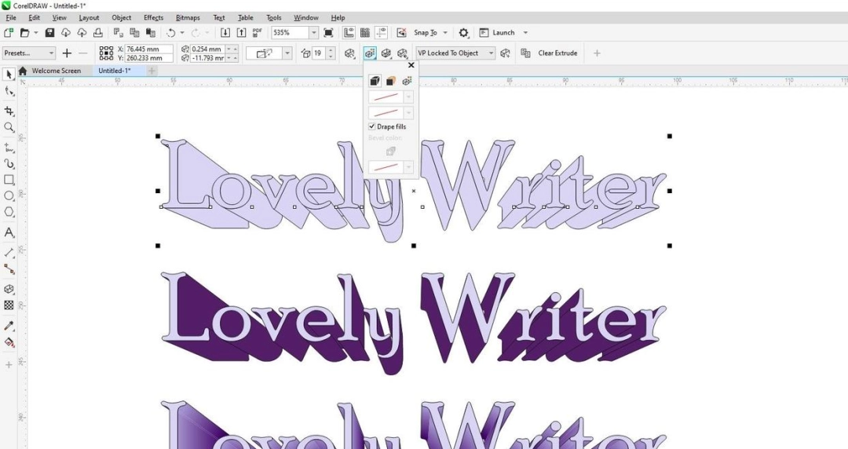The width and height of the screenshot is (848, 449).
Task: Toggle Show guidelines button
Action: [382, 33]
